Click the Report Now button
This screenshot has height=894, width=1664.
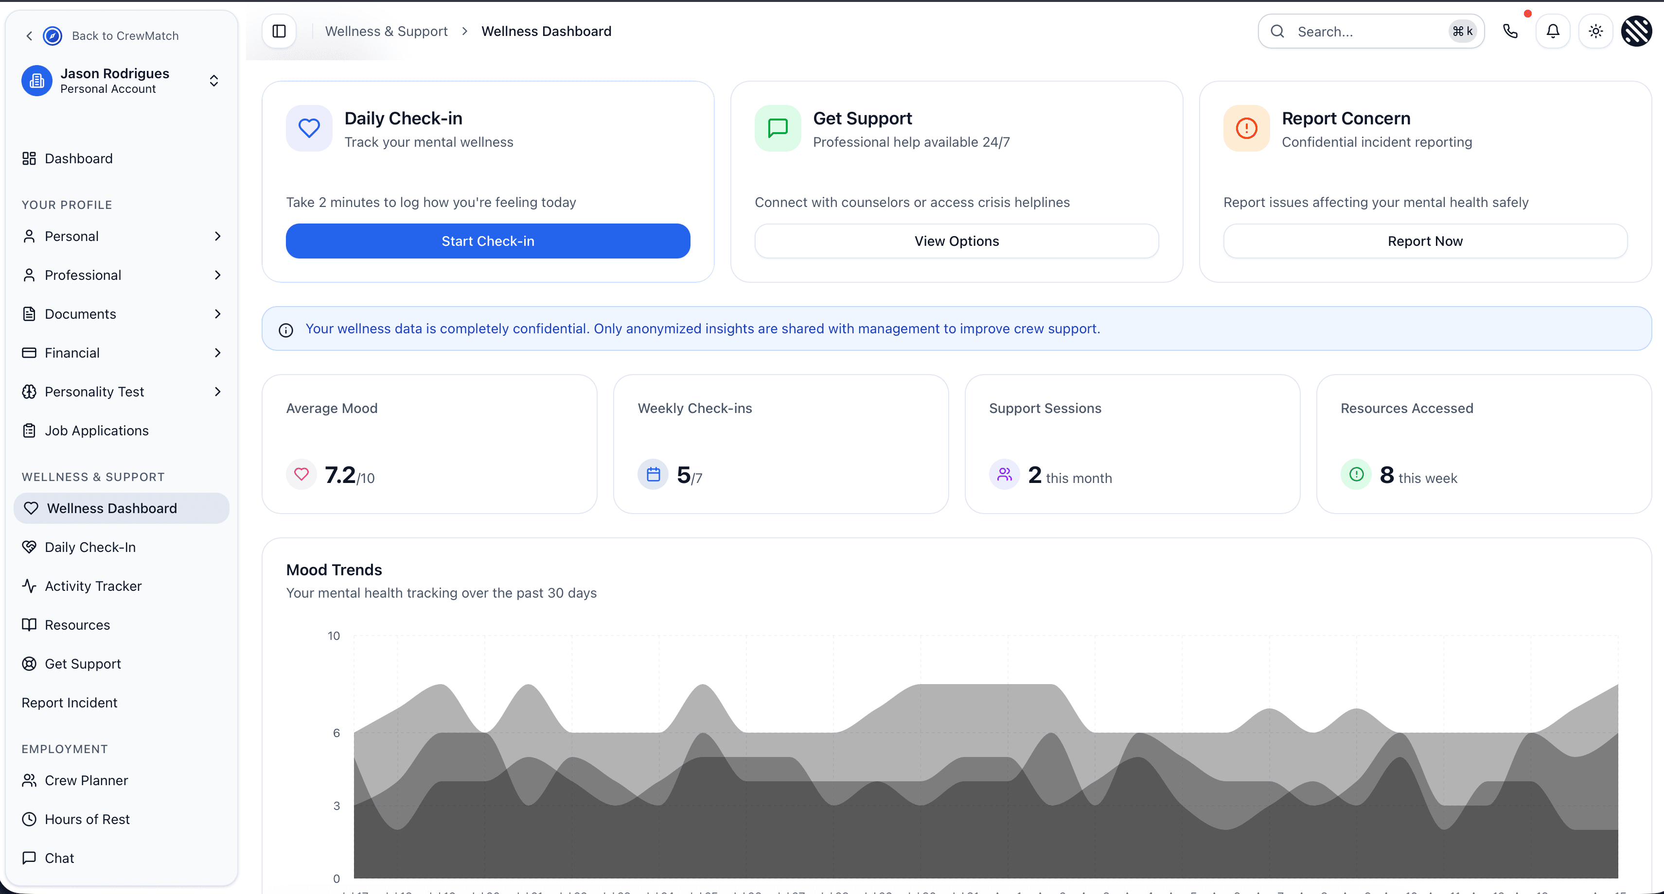click(1424, 241)
